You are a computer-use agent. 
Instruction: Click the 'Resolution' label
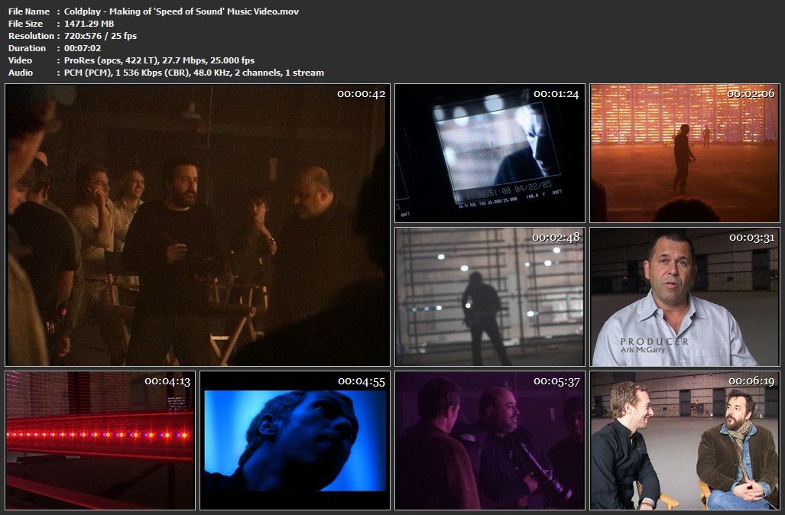(31, 36)
